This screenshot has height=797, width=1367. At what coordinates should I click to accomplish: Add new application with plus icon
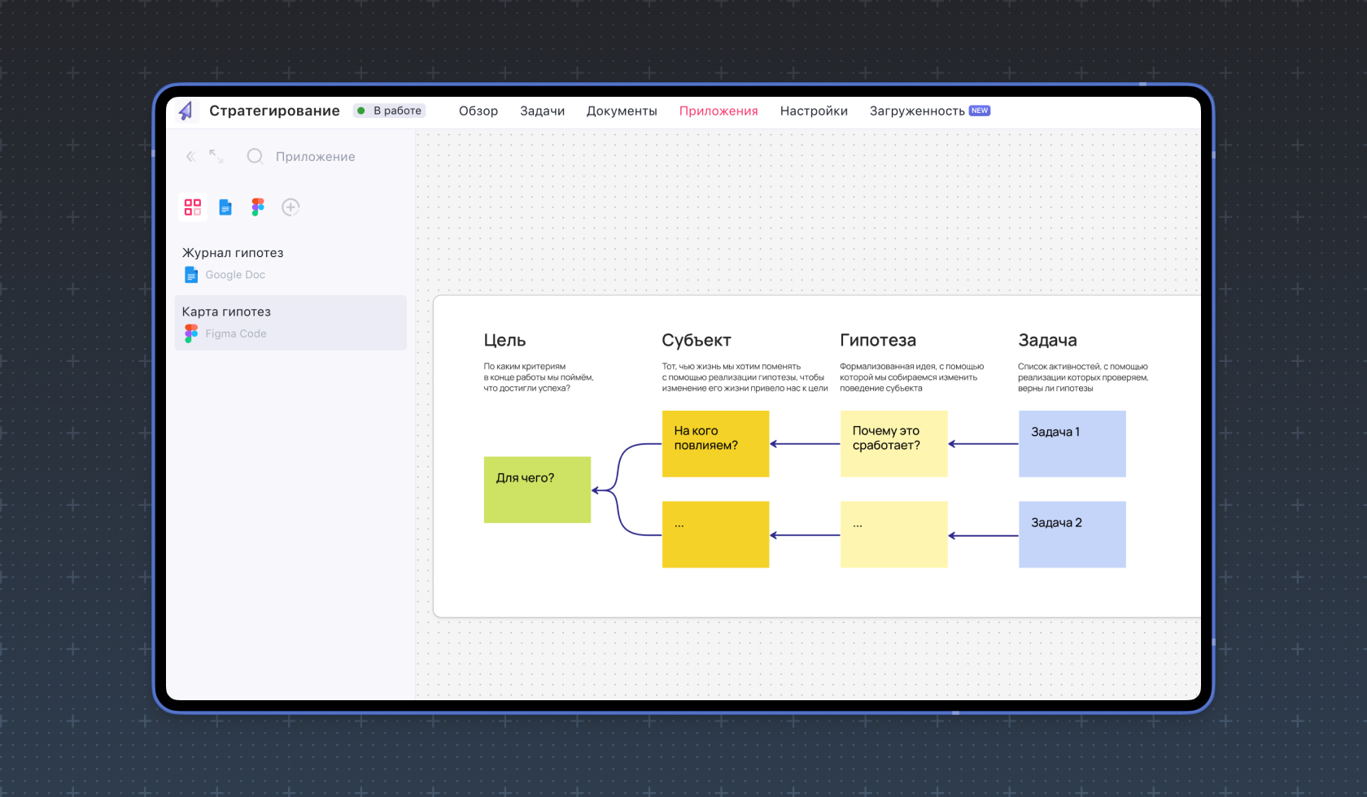pyautogui.click(x=290, y=207)
